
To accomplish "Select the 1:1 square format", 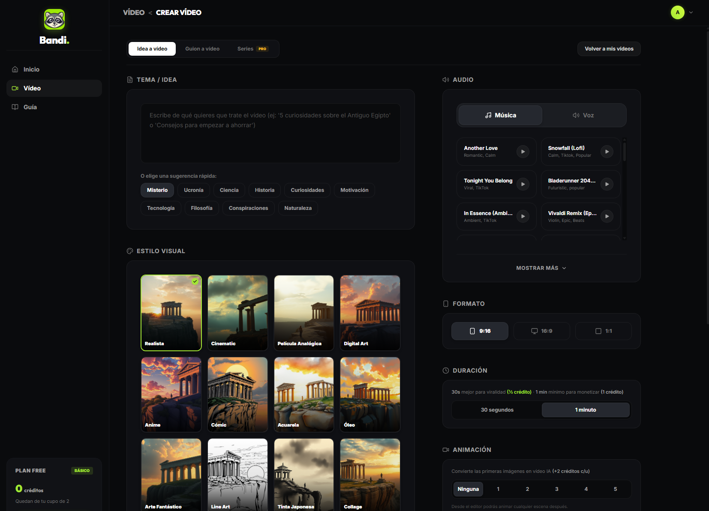I will tap(603, 331).
